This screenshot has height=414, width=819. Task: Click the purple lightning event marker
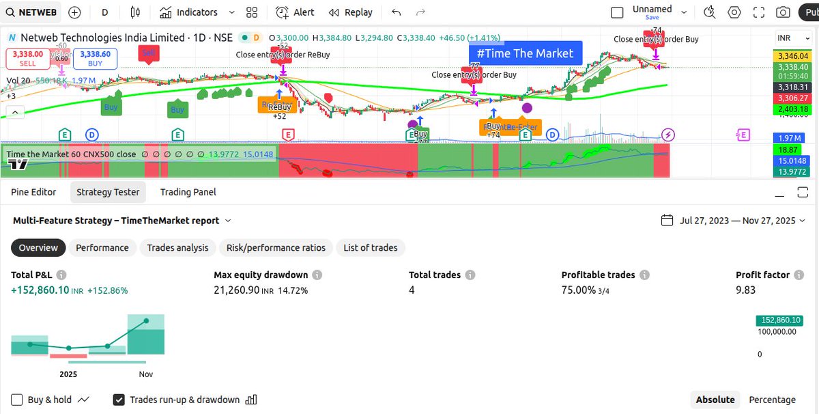tap(668, 135)
